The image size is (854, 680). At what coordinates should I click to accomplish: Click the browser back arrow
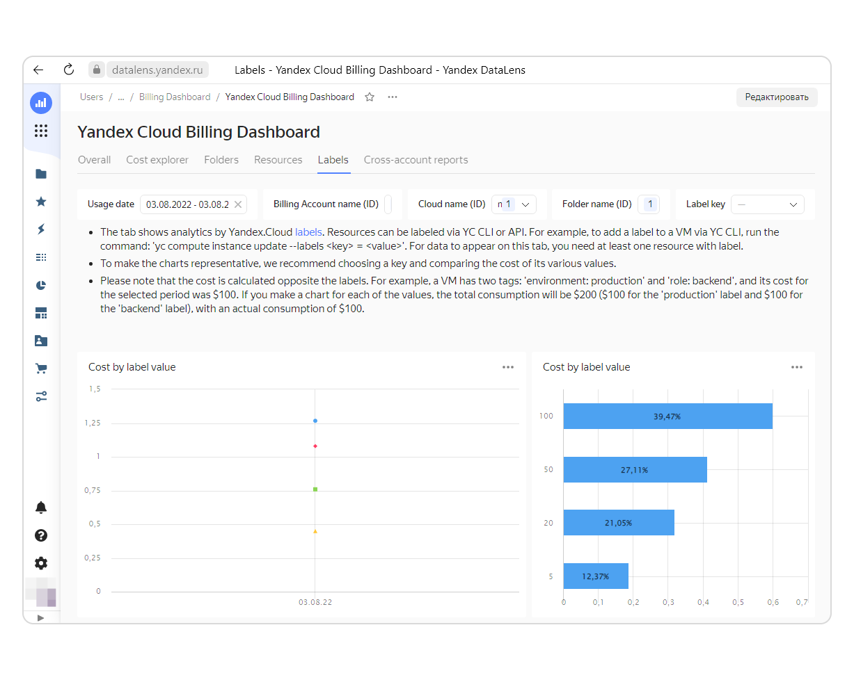tap(38, 70)
